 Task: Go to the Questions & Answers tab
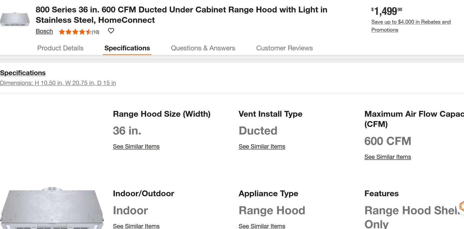203,48
